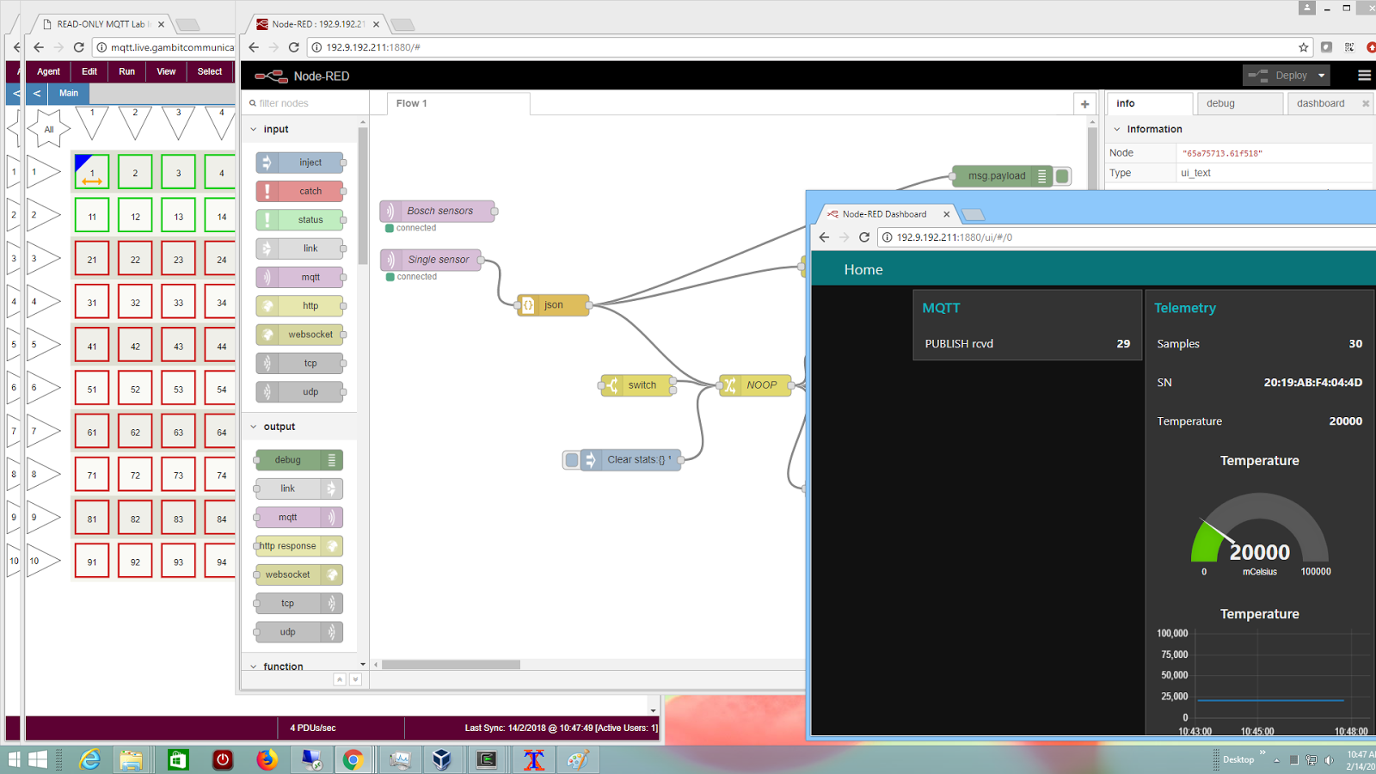Select the http node in the input section
The width and height of the screenshot is (1376, 774).
click(x=301, y=305)
